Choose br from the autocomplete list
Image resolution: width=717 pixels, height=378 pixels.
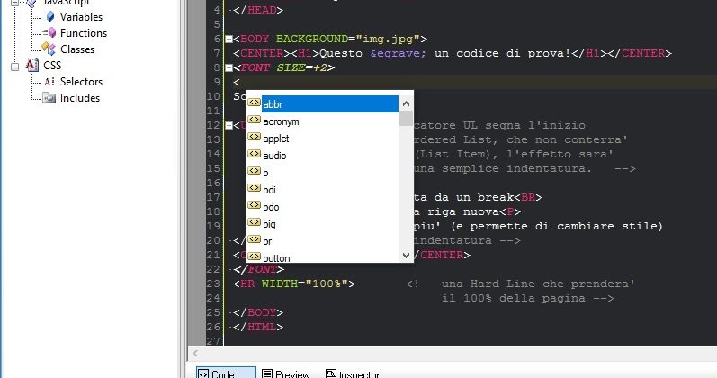click(x=329, y=241)
